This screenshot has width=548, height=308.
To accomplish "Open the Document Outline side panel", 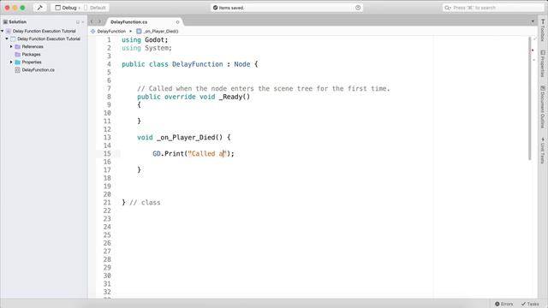I will [x=542, y=107].
